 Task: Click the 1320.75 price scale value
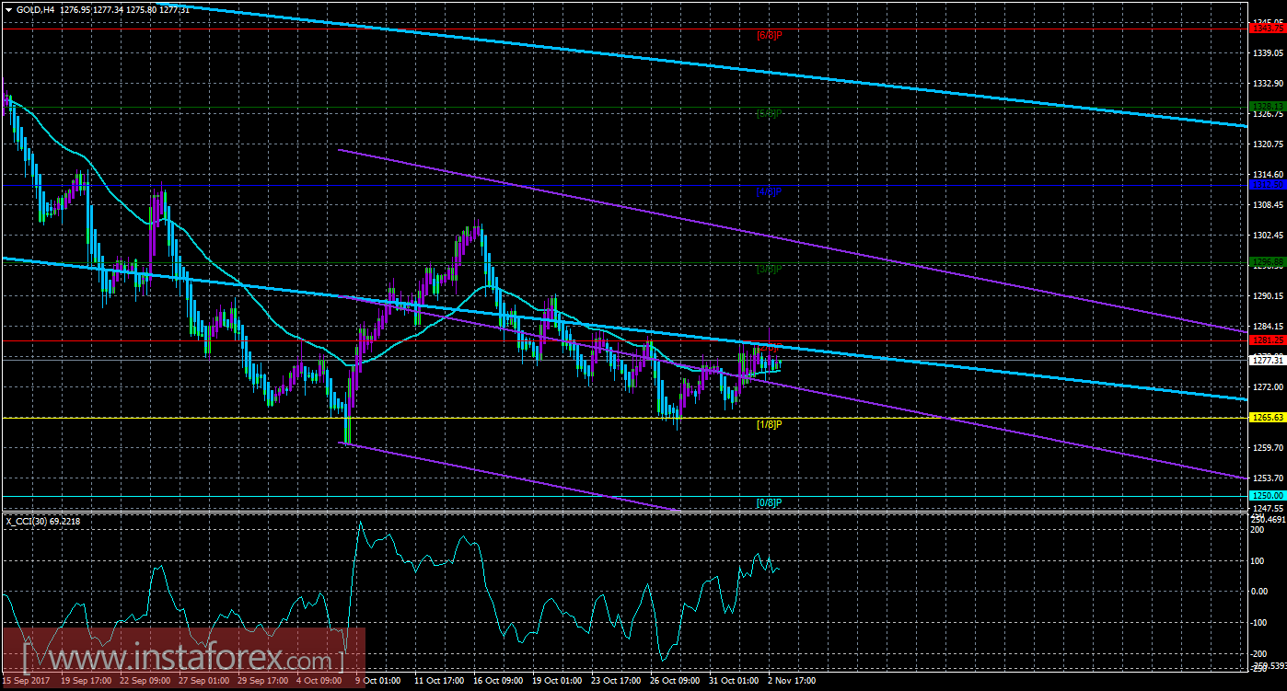1267,144
